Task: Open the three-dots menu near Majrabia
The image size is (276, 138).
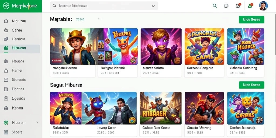Action: [100, 19]
